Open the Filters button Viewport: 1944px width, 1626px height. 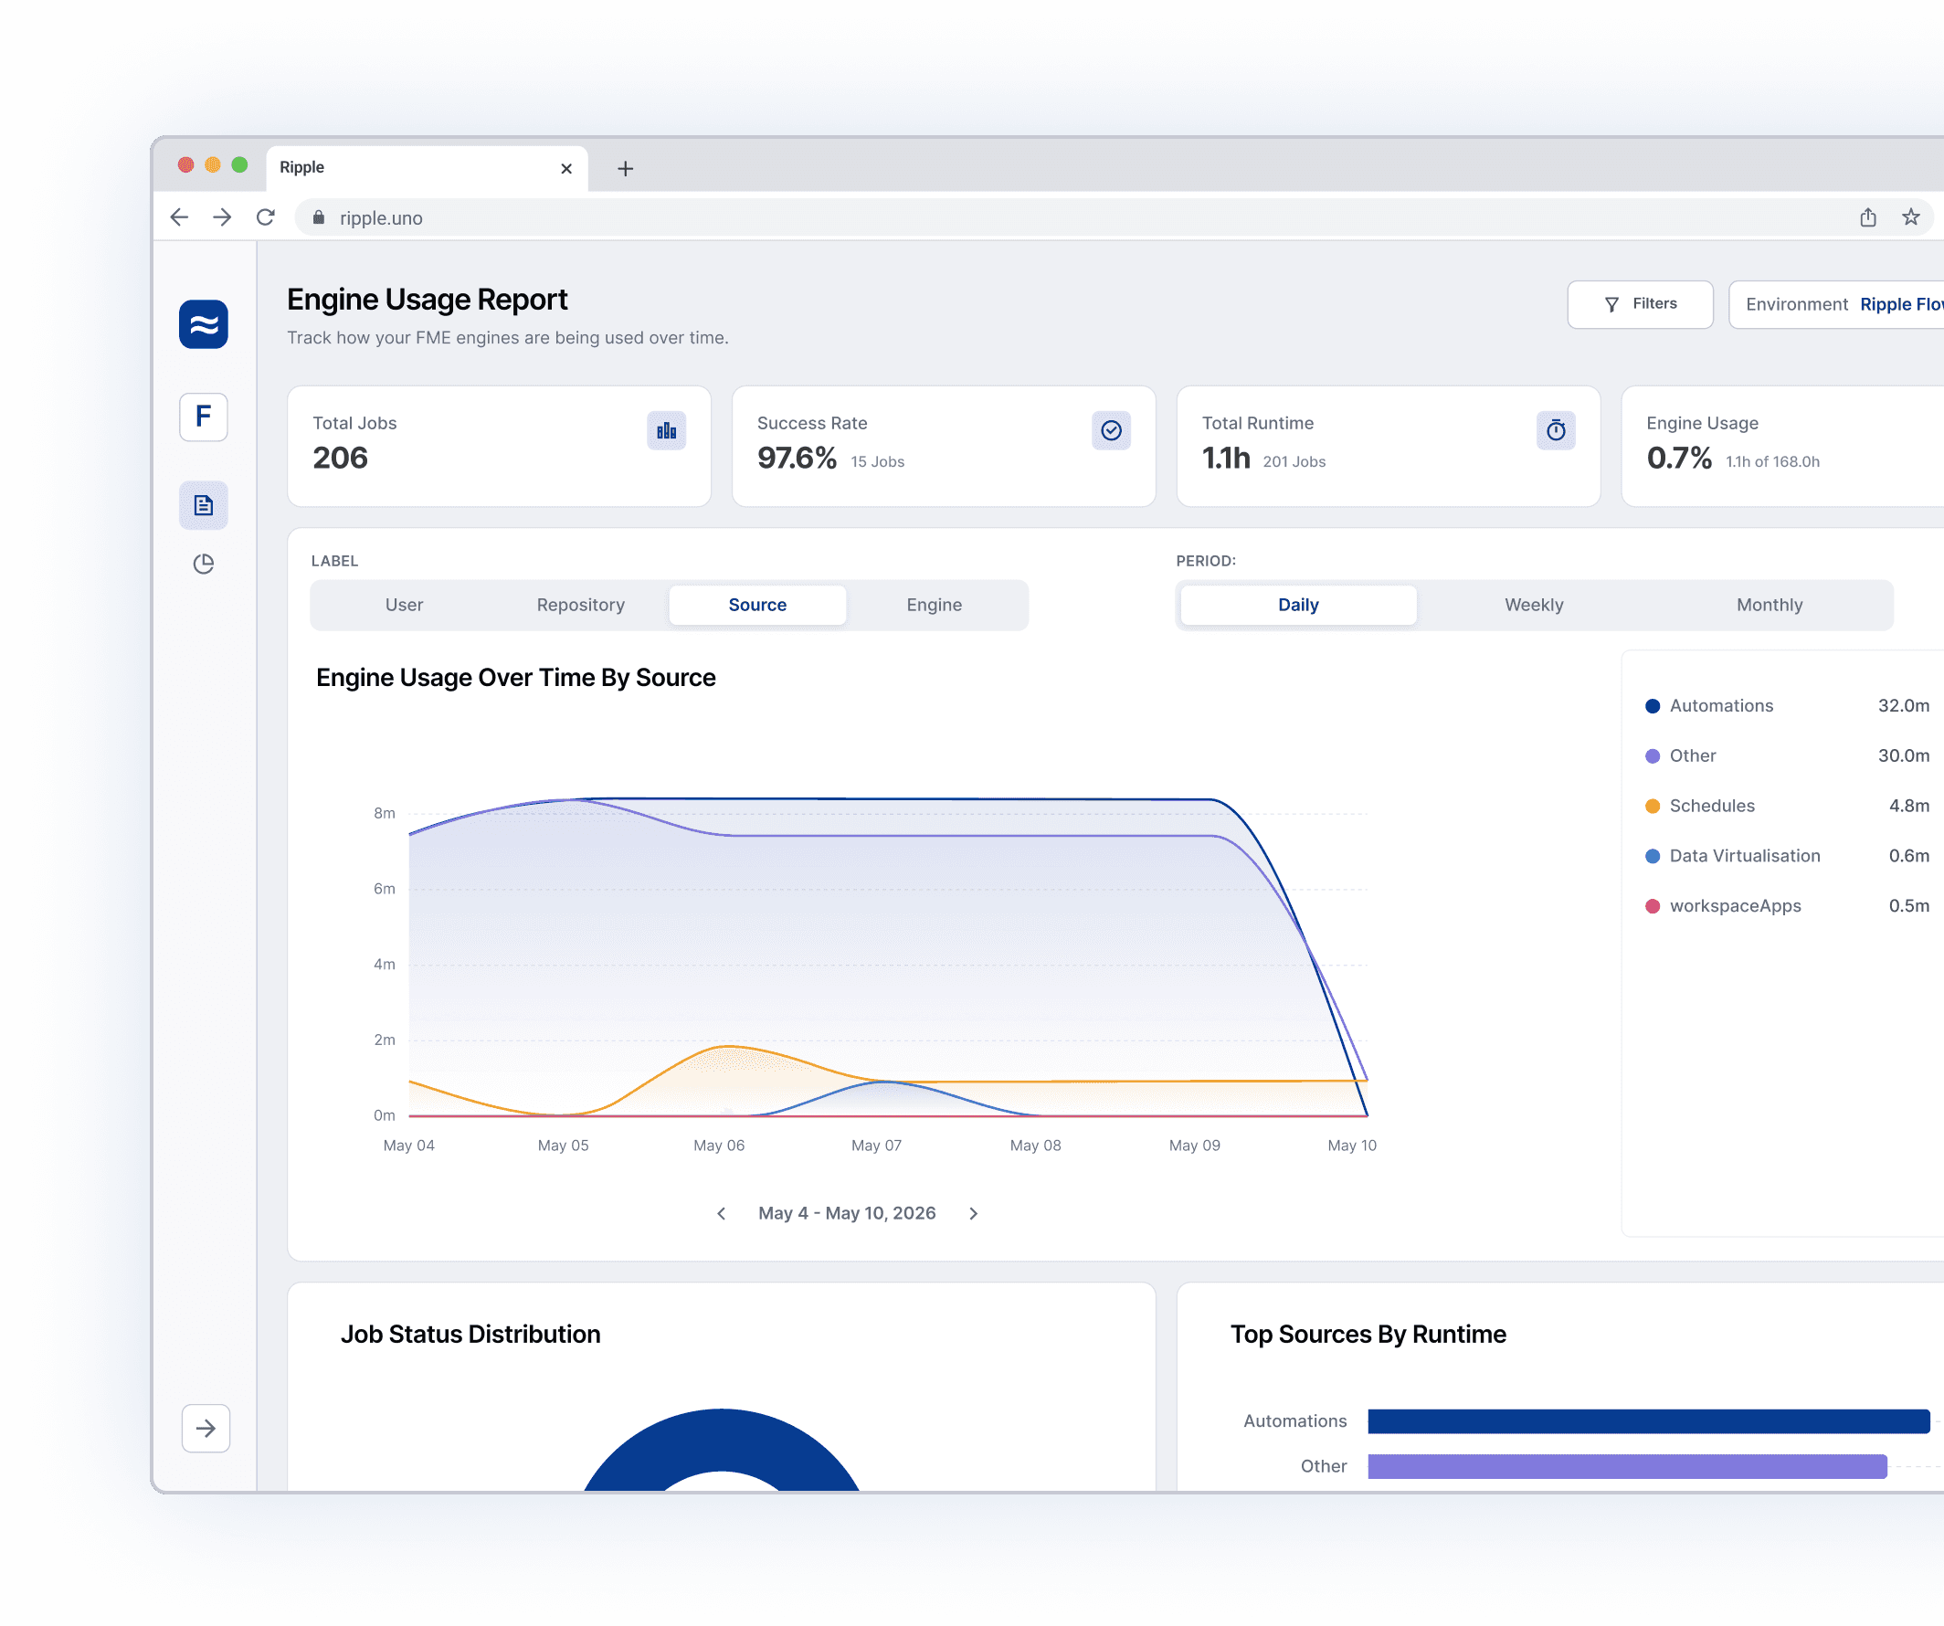[1641, 304]
